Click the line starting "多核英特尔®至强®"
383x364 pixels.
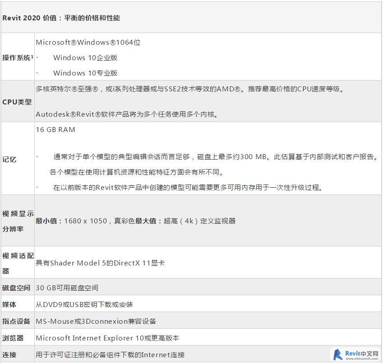pos(190,89)
